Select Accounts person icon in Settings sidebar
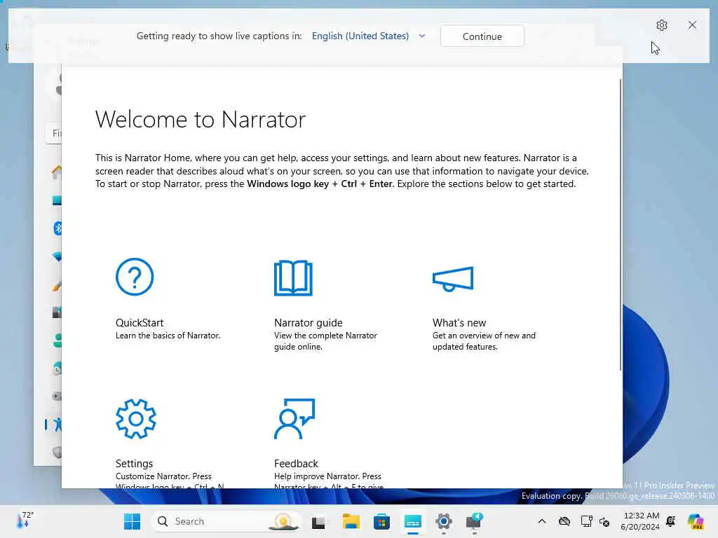 coord(57,340)
